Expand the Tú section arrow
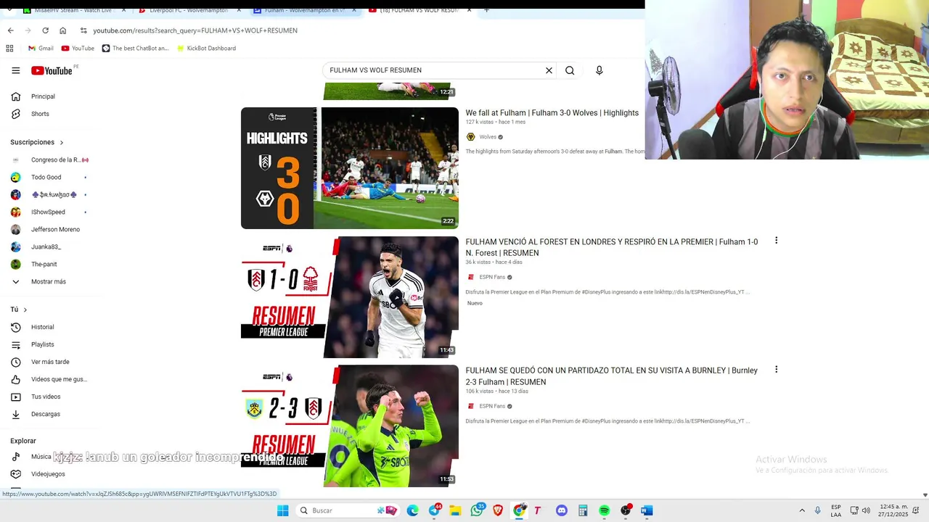 coord(25,310)
